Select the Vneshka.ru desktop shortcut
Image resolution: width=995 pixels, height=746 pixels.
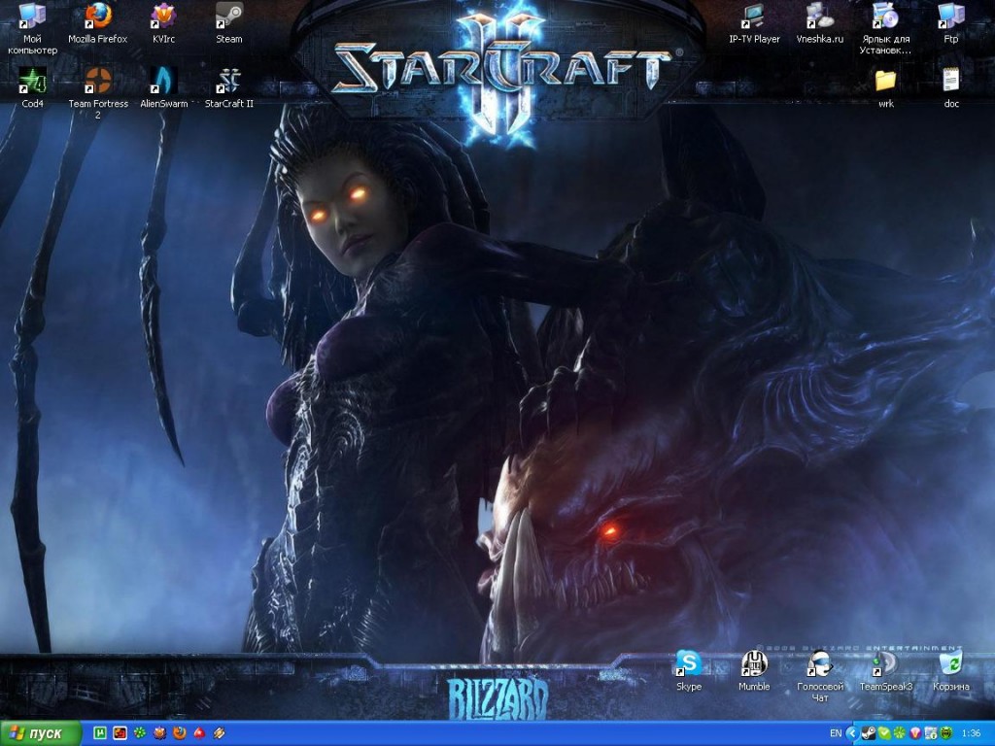click(820, 23)
